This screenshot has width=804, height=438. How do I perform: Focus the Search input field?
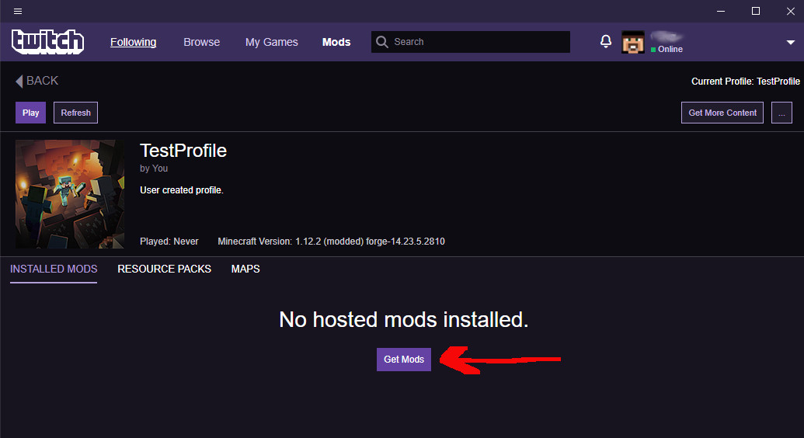(x=470, y=42)
